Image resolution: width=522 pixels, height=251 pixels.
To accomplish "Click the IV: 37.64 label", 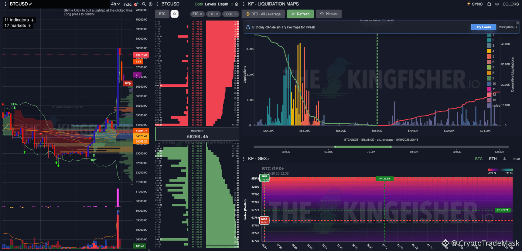I will (384, 179).
